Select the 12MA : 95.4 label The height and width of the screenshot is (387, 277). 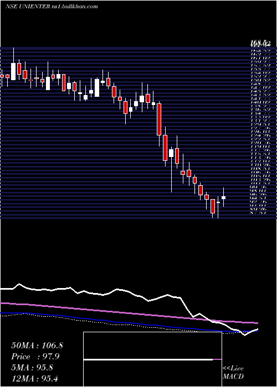click(35, 378)
